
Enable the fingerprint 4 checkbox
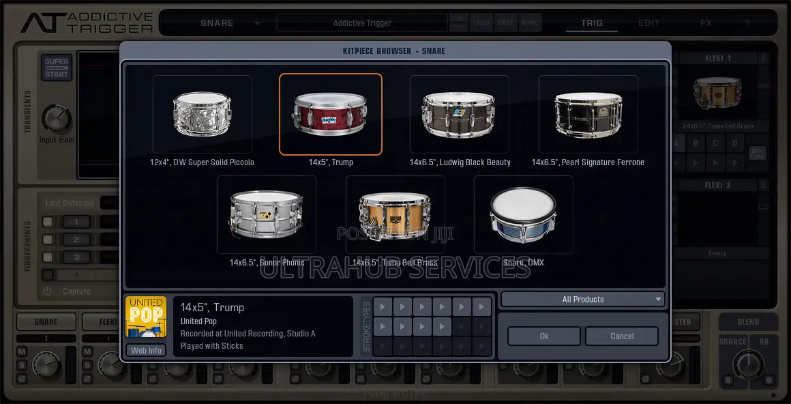tap(48, 275)
